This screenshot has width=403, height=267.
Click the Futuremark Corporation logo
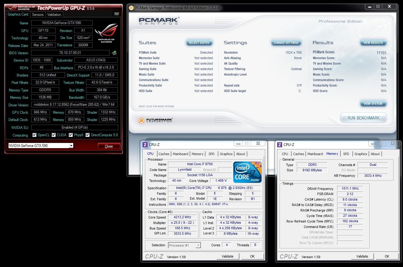(156, 120)
